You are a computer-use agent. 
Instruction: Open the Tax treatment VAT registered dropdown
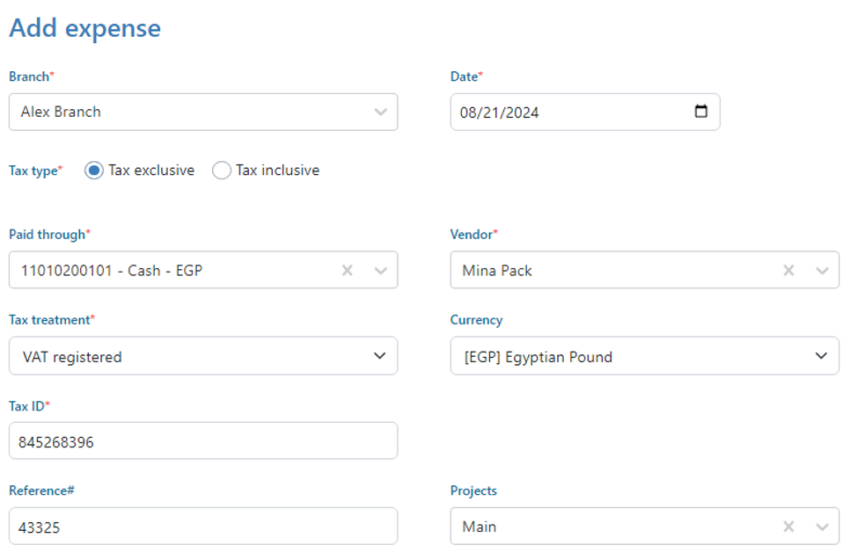(x=203, y=356)
